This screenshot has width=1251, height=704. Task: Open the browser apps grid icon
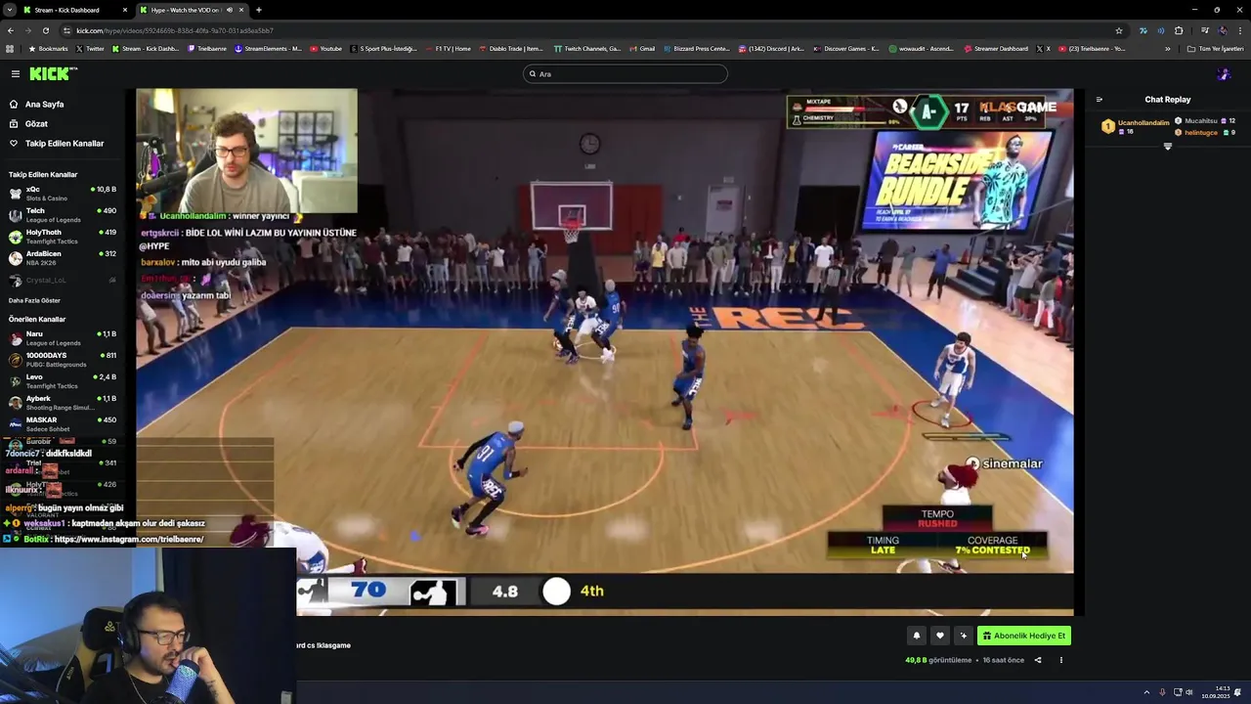[x=10, y=48]
